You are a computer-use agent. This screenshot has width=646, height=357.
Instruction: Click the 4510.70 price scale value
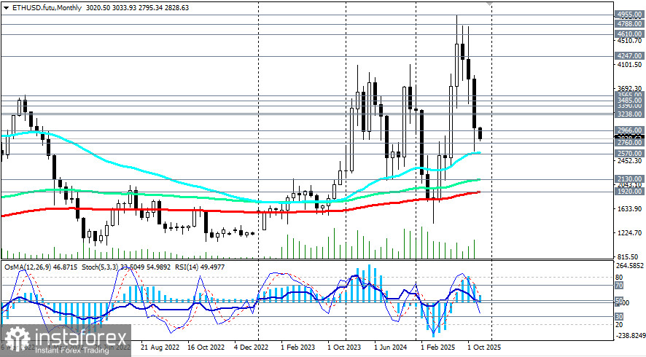(630, 40)
